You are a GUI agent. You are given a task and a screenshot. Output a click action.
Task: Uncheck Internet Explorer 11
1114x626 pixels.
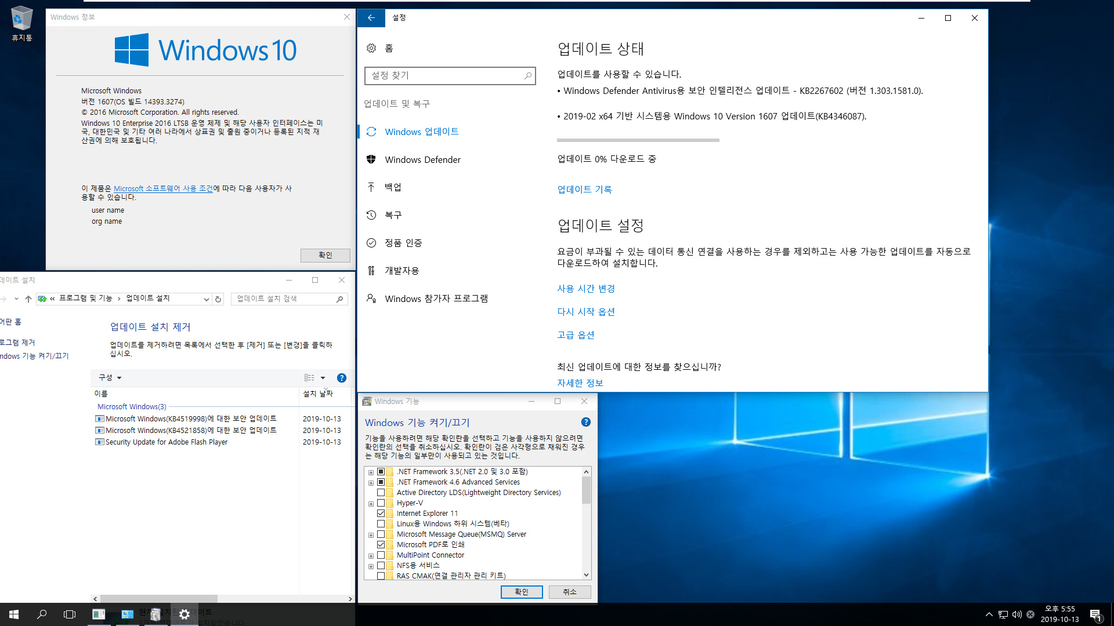(381, 514)
